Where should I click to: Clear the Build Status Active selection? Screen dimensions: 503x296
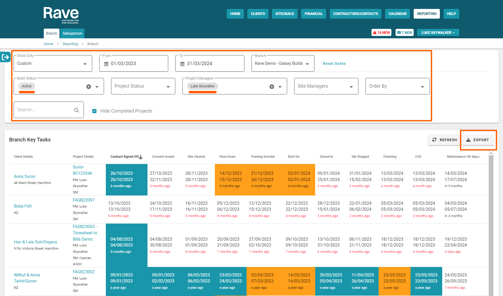[x=89, y=87]
